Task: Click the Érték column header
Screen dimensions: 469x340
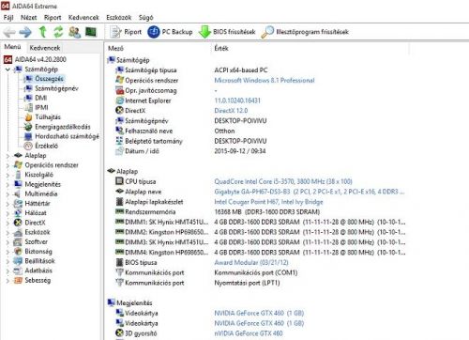Action: pyautogui.click(x=221, y=49)
